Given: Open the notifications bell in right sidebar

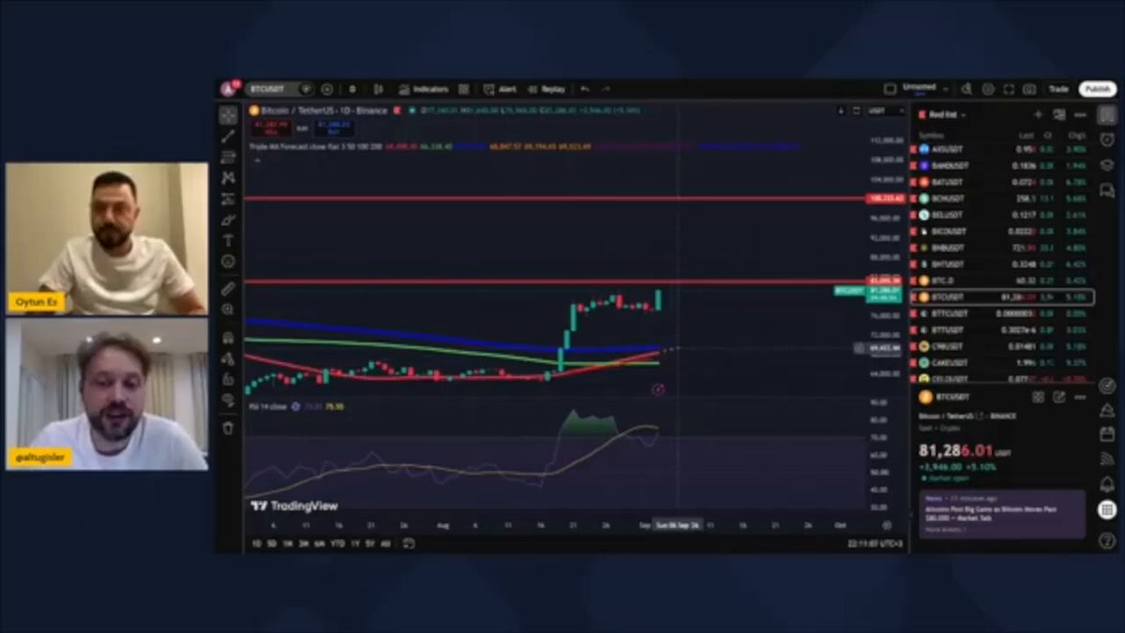Looking at the screenshot, I should coord(1107,484).
